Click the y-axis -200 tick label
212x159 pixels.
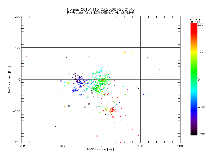point(16,142)
